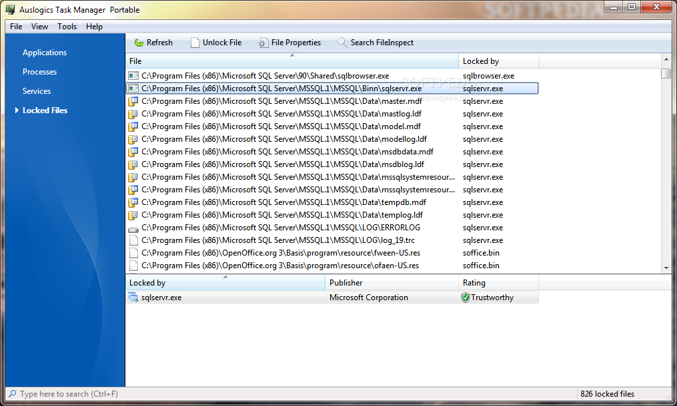Screen dimensions: 677x406
Task: Open the Tools menu
Action: pyautogui.click(x=67, y=27)
